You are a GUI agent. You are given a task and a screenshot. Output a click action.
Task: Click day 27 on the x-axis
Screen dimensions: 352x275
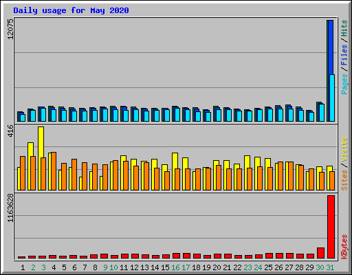[x=289, y=267]
